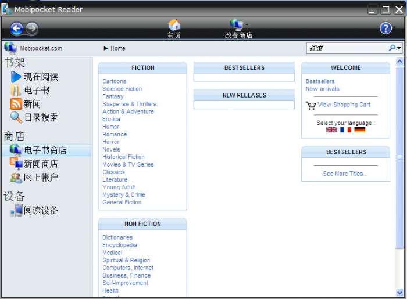Select 电子书商店 (eBook store) item

pos(47,150)
